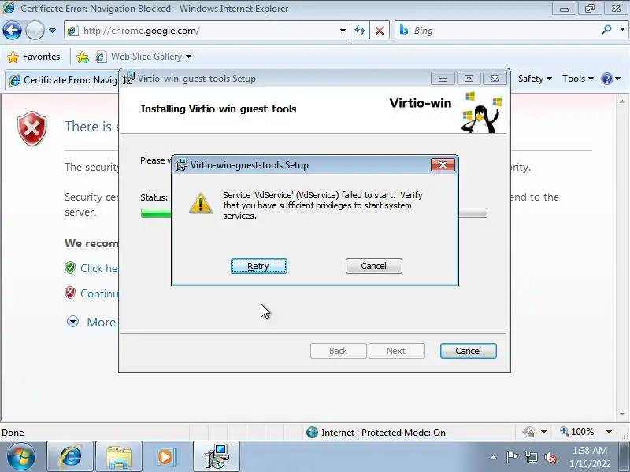Open Windows Media Player taskbar icon
The image size is (630, 472).
click(167, 457)
